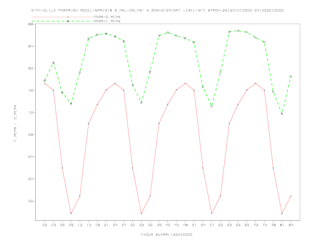Click the y-axis tick label 56
317x245 pixels.
(x=31, y=201)
